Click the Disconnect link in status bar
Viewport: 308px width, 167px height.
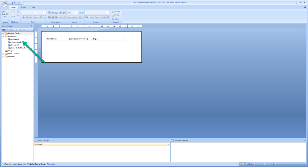pyautogui.click(x=51, y=164)
